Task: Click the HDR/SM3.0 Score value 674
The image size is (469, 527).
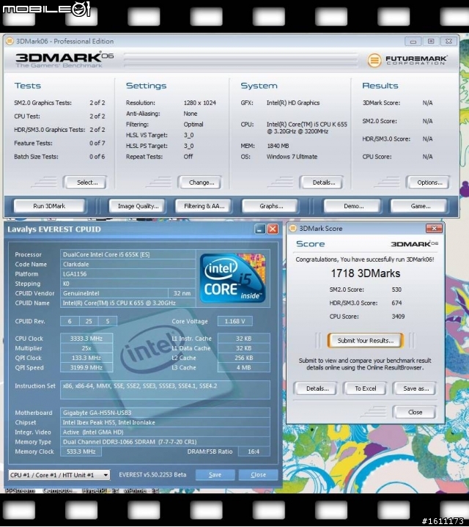Action: tap(396, 303)
